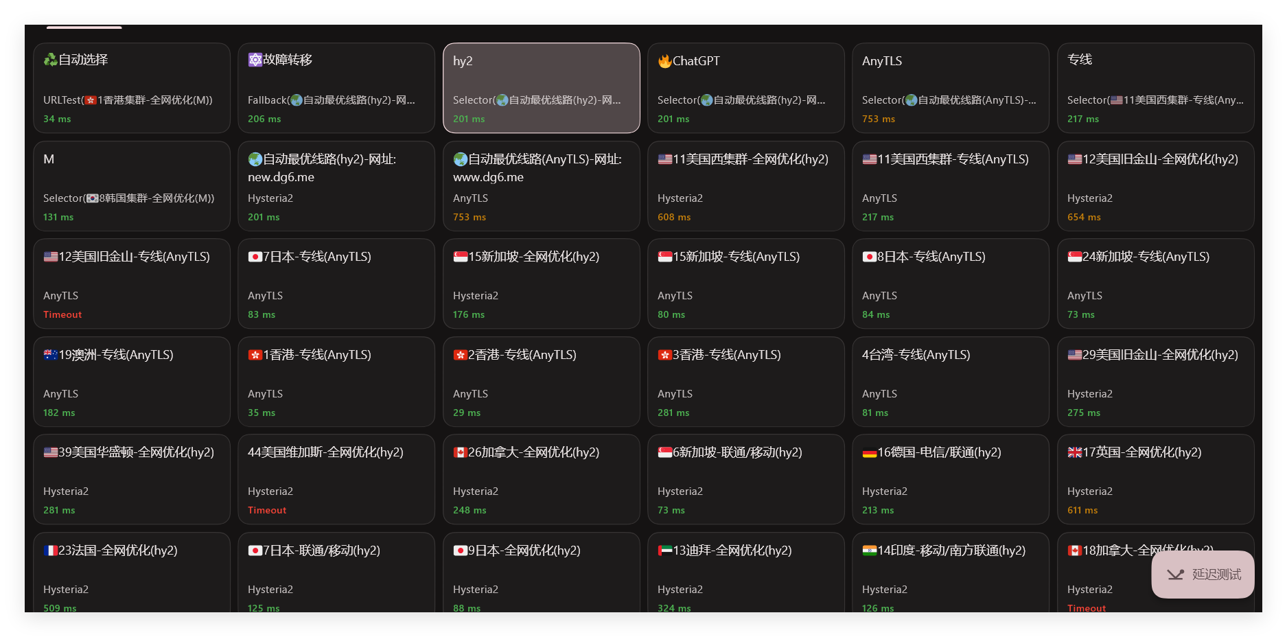Select the hy2 selector group card
Screen dimensions: 1287x637
(x=542, y=88)
